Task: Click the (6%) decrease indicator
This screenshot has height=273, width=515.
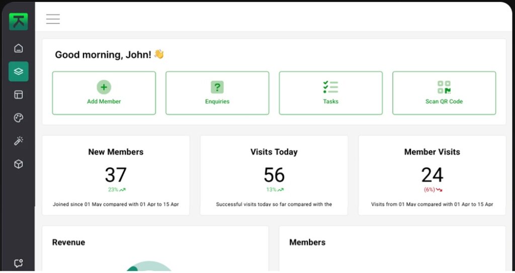Action: 433,189
